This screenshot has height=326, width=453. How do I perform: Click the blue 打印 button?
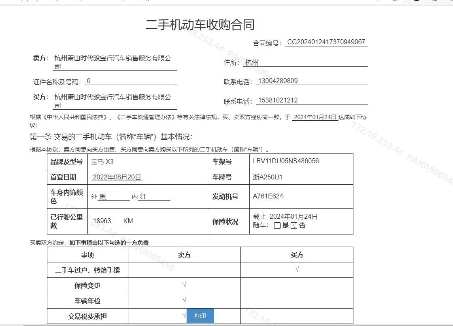200,316
